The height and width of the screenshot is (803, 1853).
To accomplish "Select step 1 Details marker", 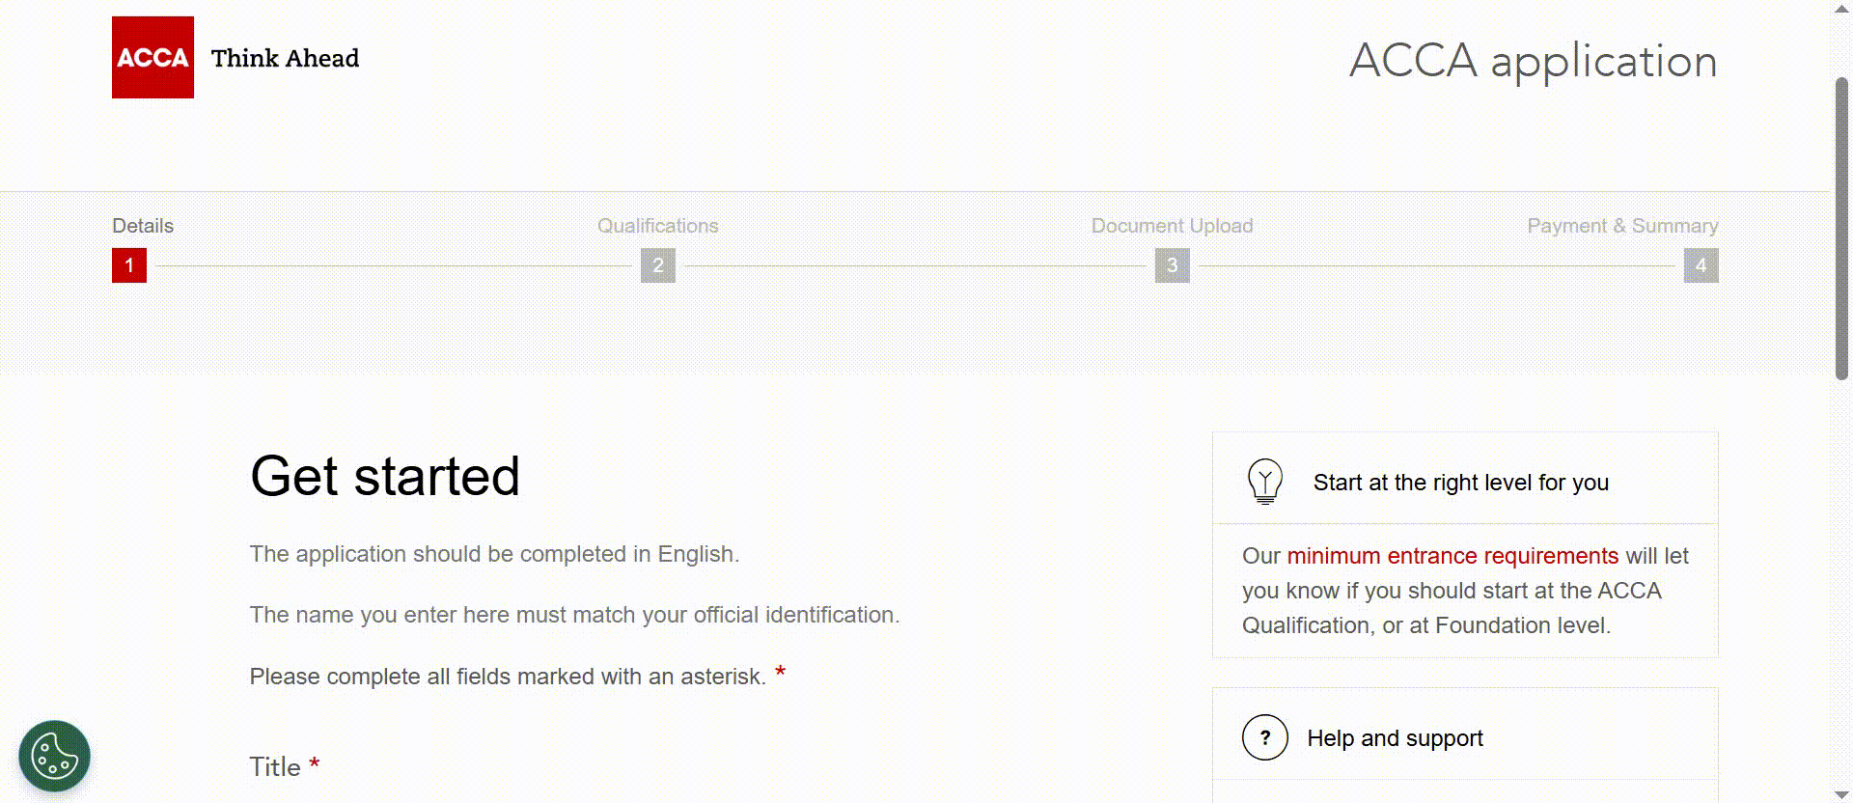I will (129, 265).
